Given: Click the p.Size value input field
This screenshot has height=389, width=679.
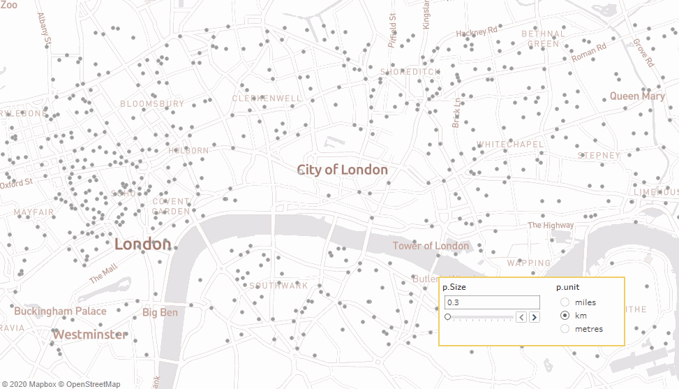Looking at the screenshot, I should (x=492, y=302).
